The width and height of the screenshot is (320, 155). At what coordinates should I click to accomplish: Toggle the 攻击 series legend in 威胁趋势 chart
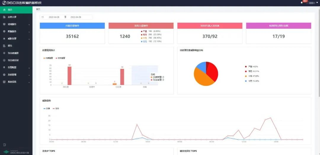pos(56,109)
